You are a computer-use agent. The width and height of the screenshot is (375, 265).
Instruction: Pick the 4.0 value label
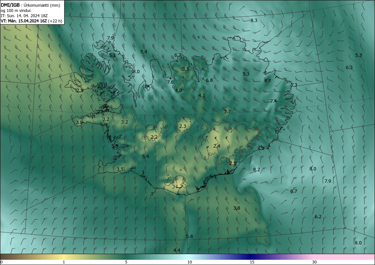(178, 90)
